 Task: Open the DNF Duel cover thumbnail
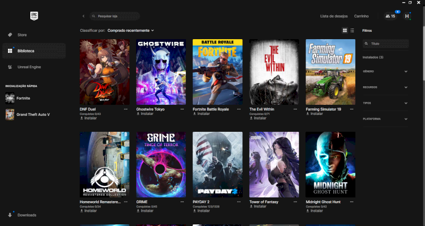tap(105, 72)
